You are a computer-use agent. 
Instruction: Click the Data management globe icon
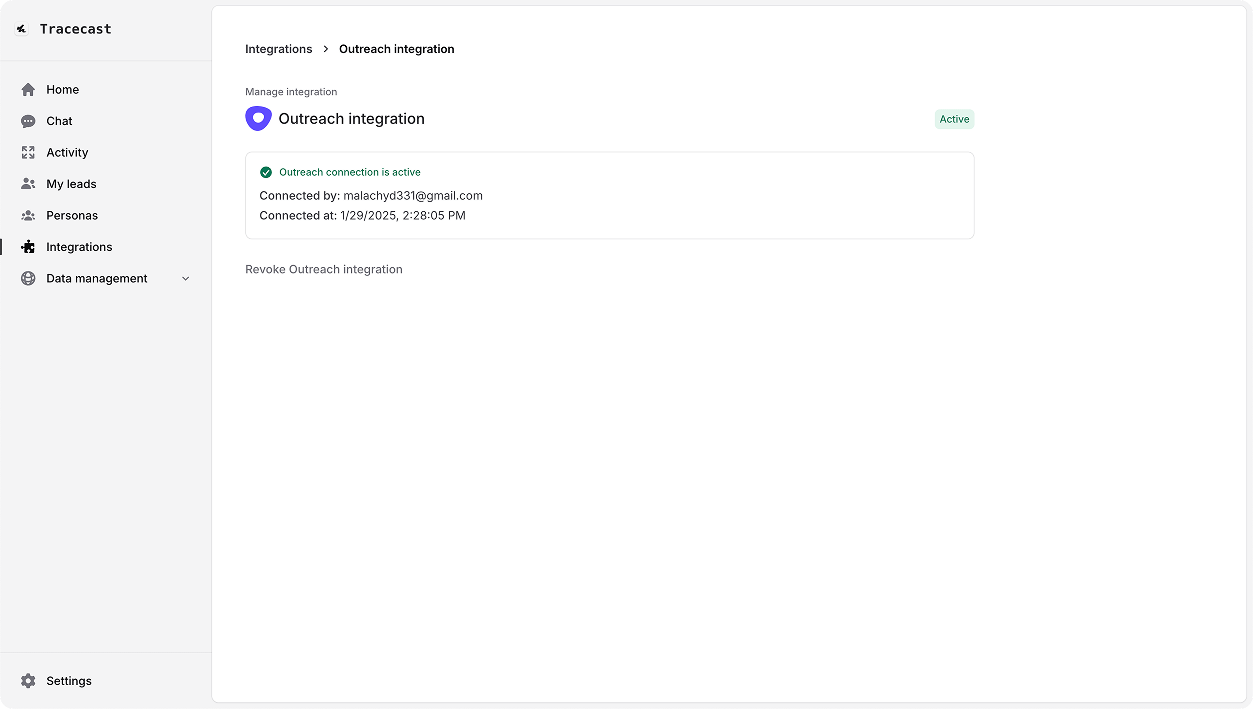tap(28, 279)
